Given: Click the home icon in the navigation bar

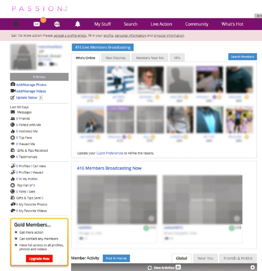Looking at the screenshot, I should [x=16, y=24].
